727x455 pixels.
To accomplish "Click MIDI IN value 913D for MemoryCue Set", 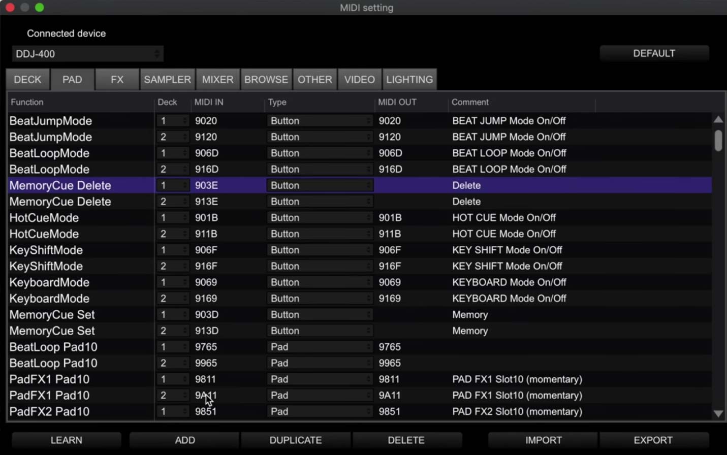I will click(207, 331).
